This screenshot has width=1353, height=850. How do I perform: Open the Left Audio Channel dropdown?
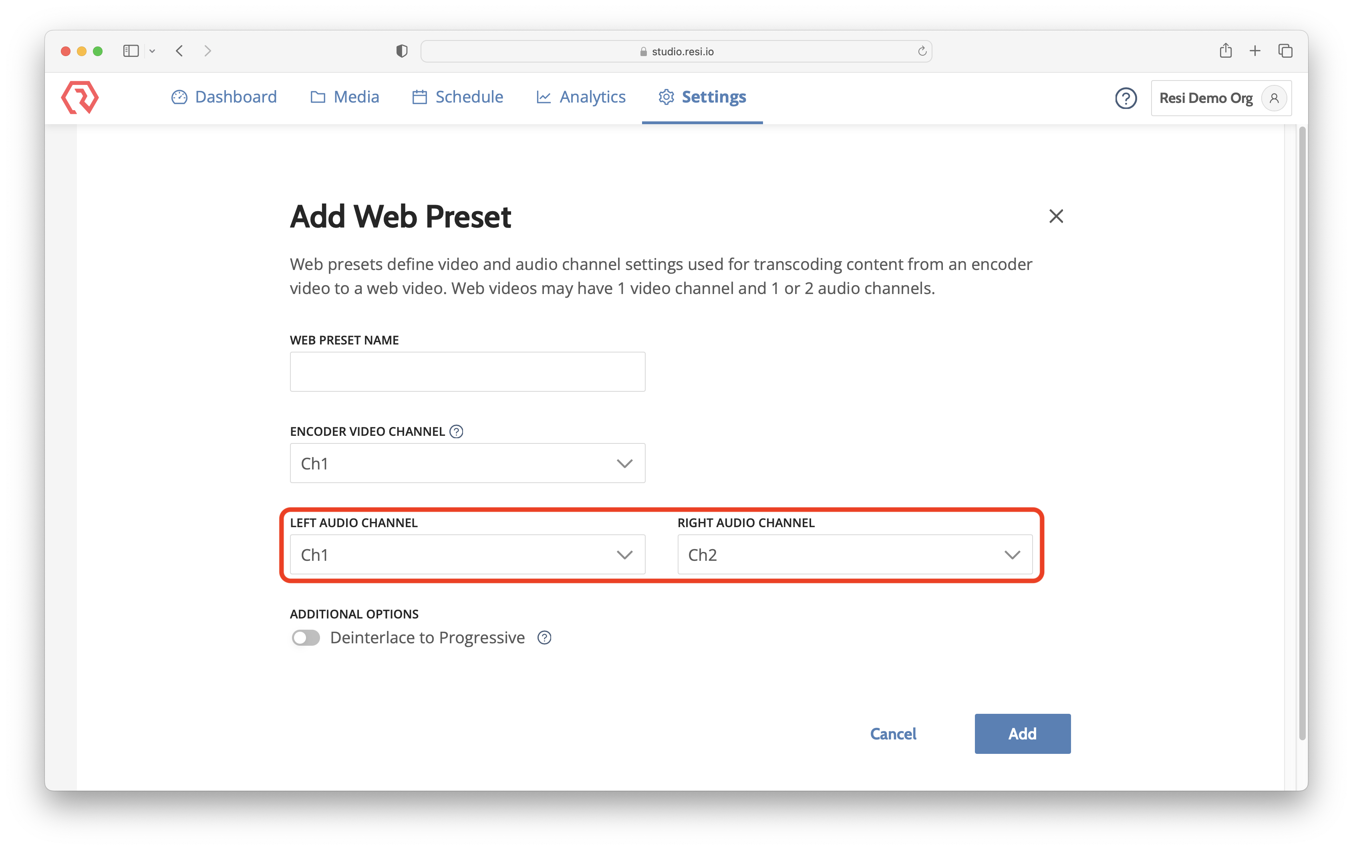pyautogui.click(x=467, y=555)
